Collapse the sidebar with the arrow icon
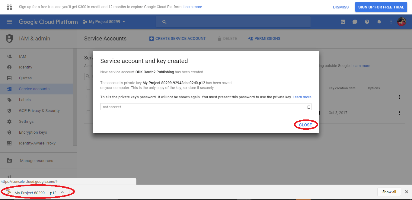This screenshot has height=200, width=412. pos(9,177)
